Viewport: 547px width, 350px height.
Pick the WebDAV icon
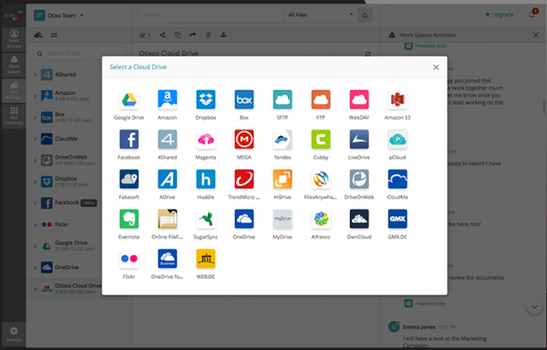click(x=359, y=99)
